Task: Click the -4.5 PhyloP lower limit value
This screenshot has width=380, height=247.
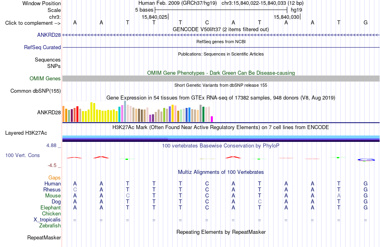Action: (52, 165)
